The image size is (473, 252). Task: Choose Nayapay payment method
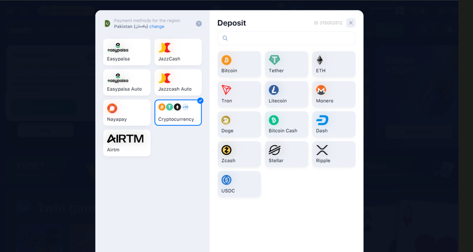tap(127, 112)
